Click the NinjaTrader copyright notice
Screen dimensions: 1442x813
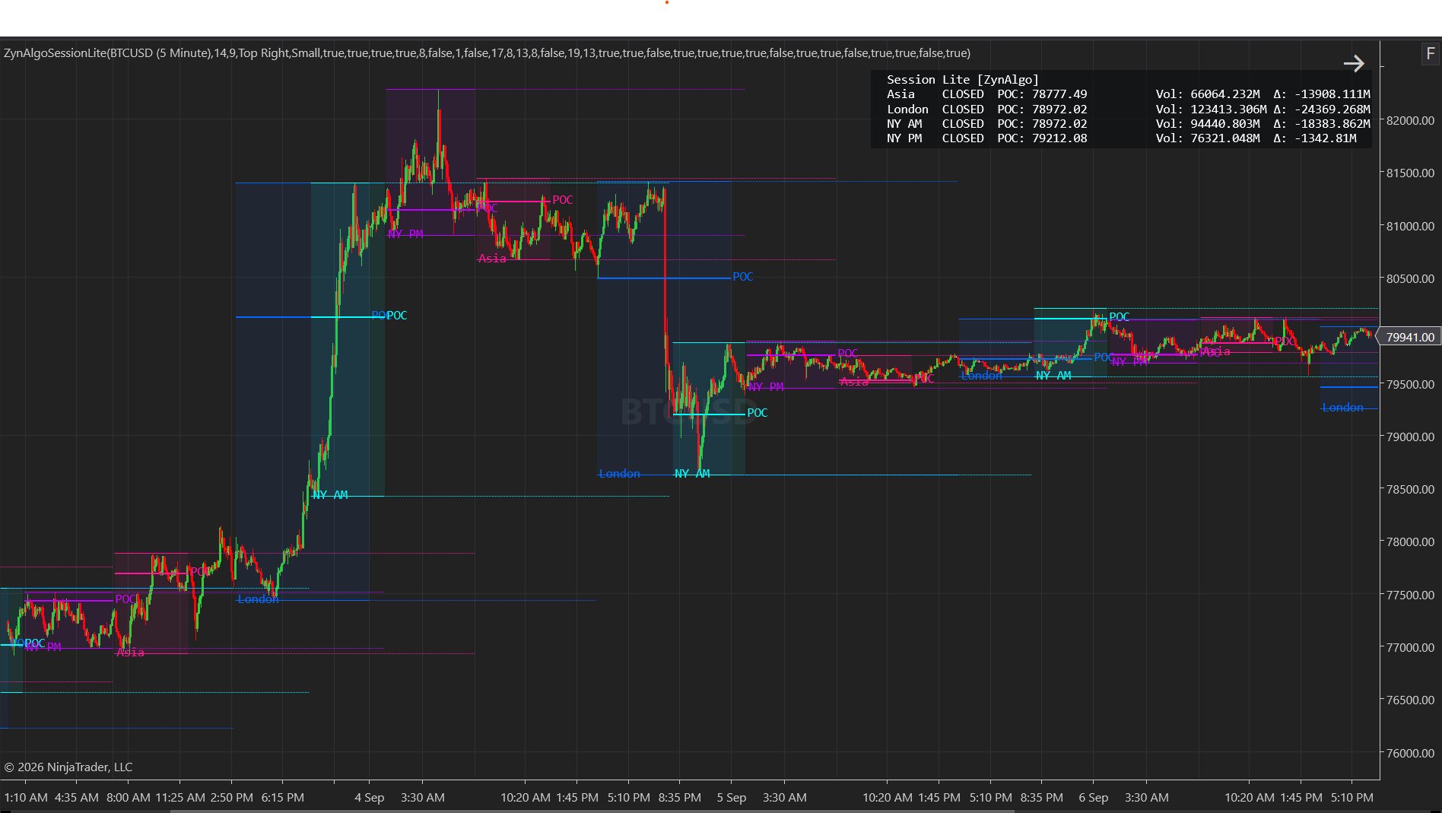[68, 767]
